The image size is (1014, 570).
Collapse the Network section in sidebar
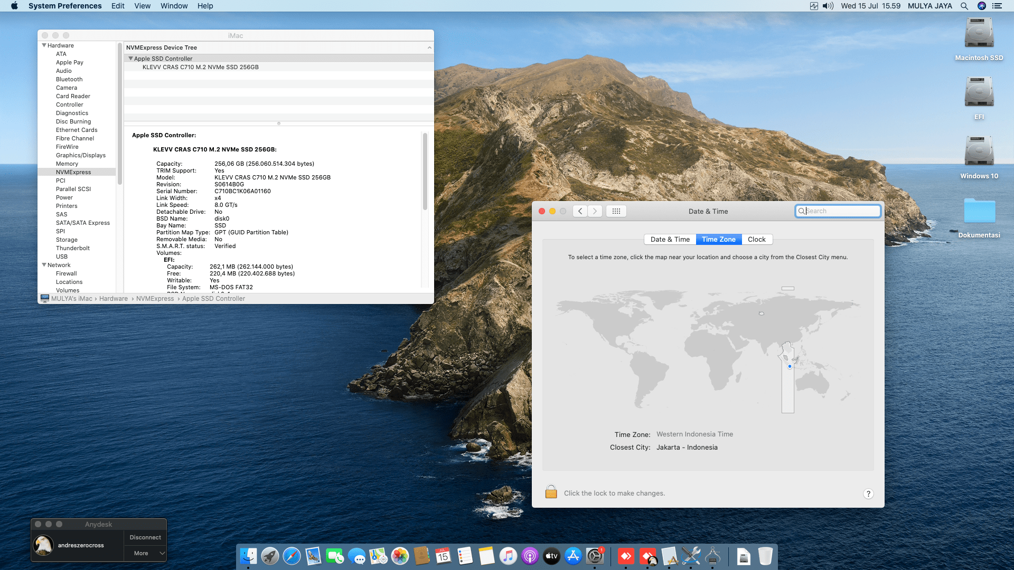44,265
